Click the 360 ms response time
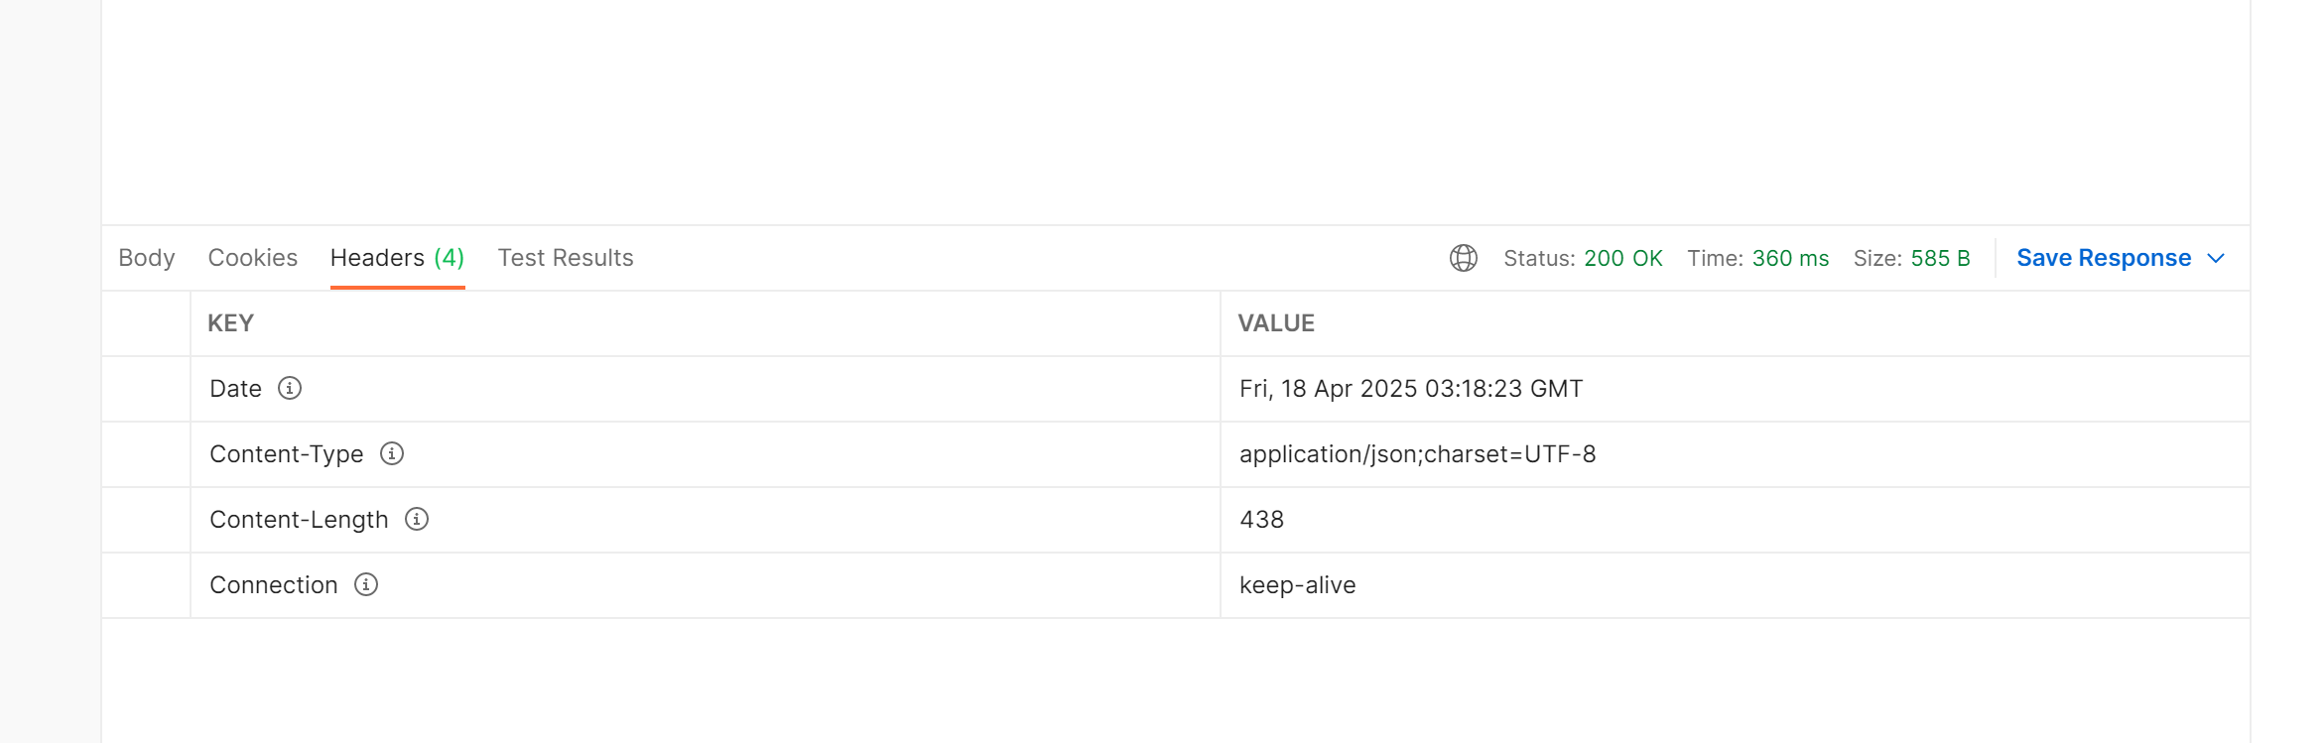 point(1790,258)
